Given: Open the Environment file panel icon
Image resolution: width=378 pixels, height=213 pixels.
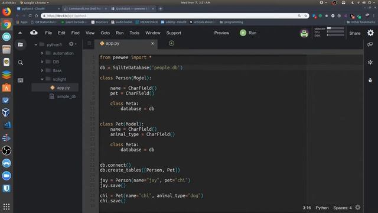Looking at the screenshot, I should pos(21,45).
